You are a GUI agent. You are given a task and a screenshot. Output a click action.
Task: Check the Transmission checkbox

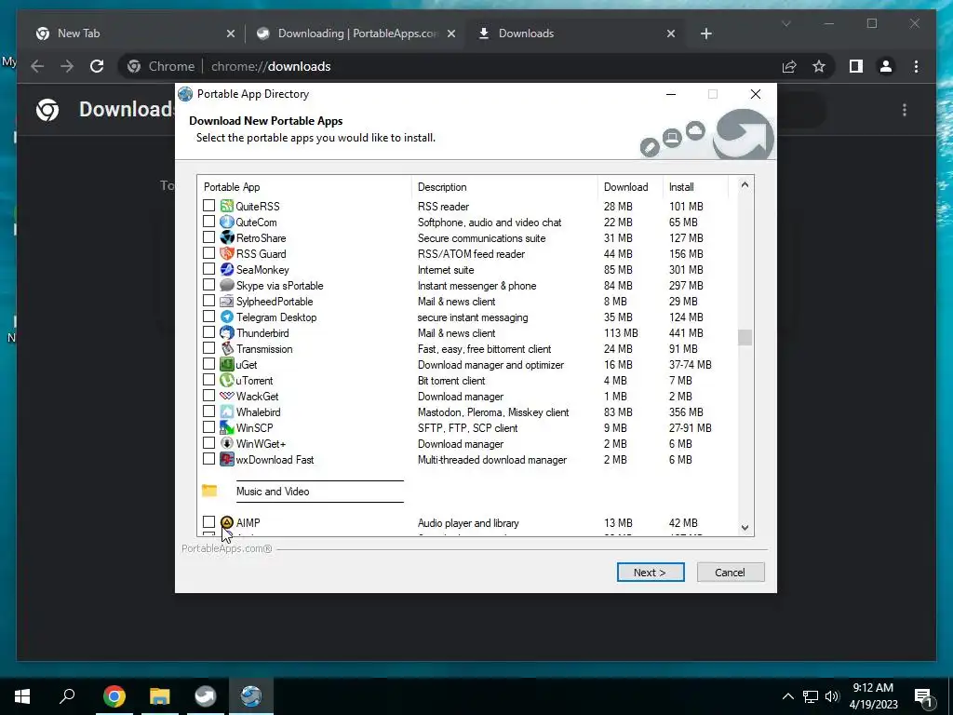point(208,348)
